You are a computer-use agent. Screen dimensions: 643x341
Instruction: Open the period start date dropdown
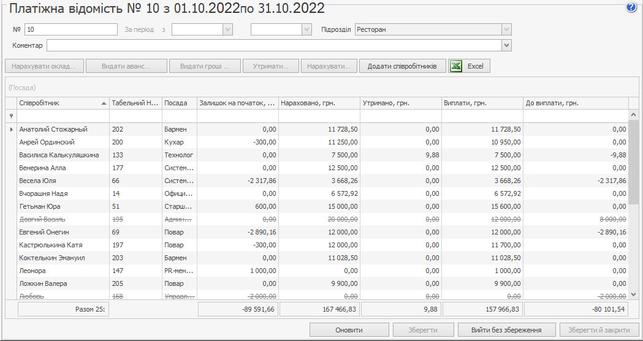[x=227, y=29]
